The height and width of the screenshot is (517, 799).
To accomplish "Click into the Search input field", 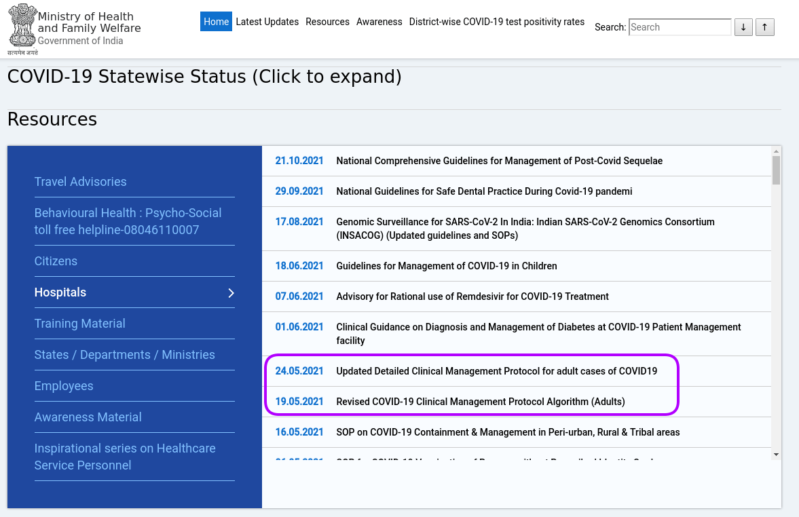I will coord(680,27).
